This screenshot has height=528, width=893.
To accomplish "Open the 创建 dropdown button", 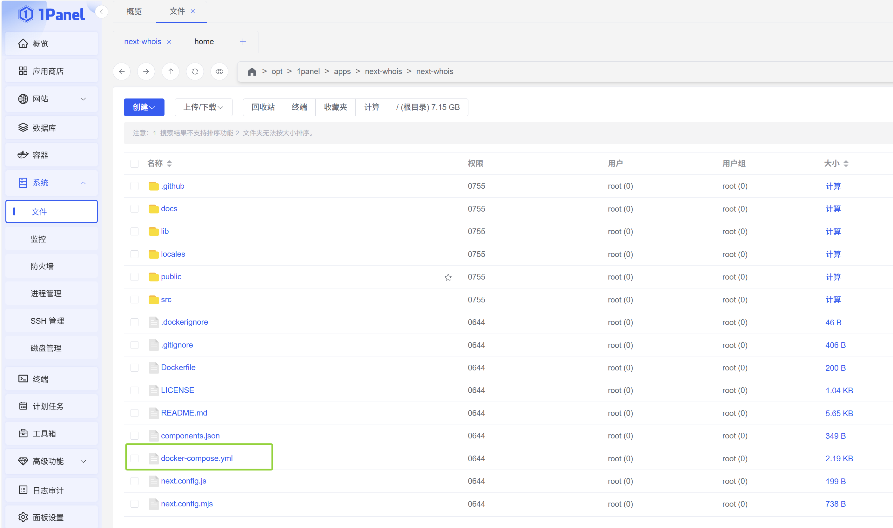I will (x=144, y=107).
